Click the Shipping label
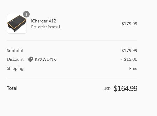This screenshot has height=116, width=157. coord(15,69)
